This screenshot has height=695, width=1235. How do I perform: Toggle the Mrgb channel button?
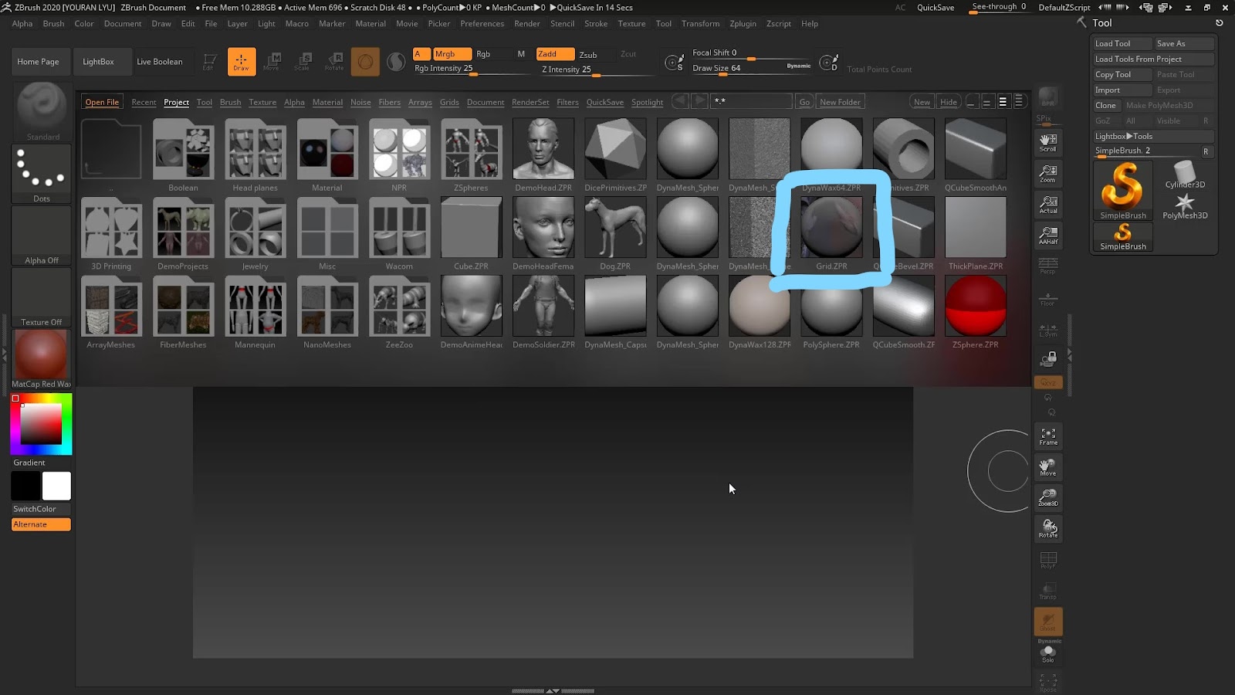[x=452, y=54]
